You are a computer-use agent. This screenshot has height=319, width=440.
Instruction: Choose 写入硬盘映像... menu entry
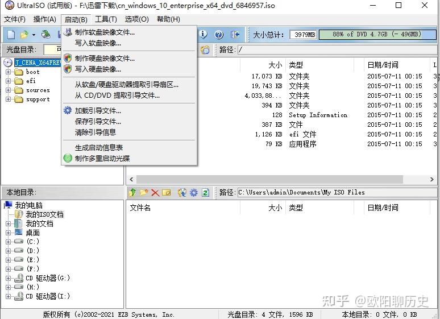click(129, 69)
